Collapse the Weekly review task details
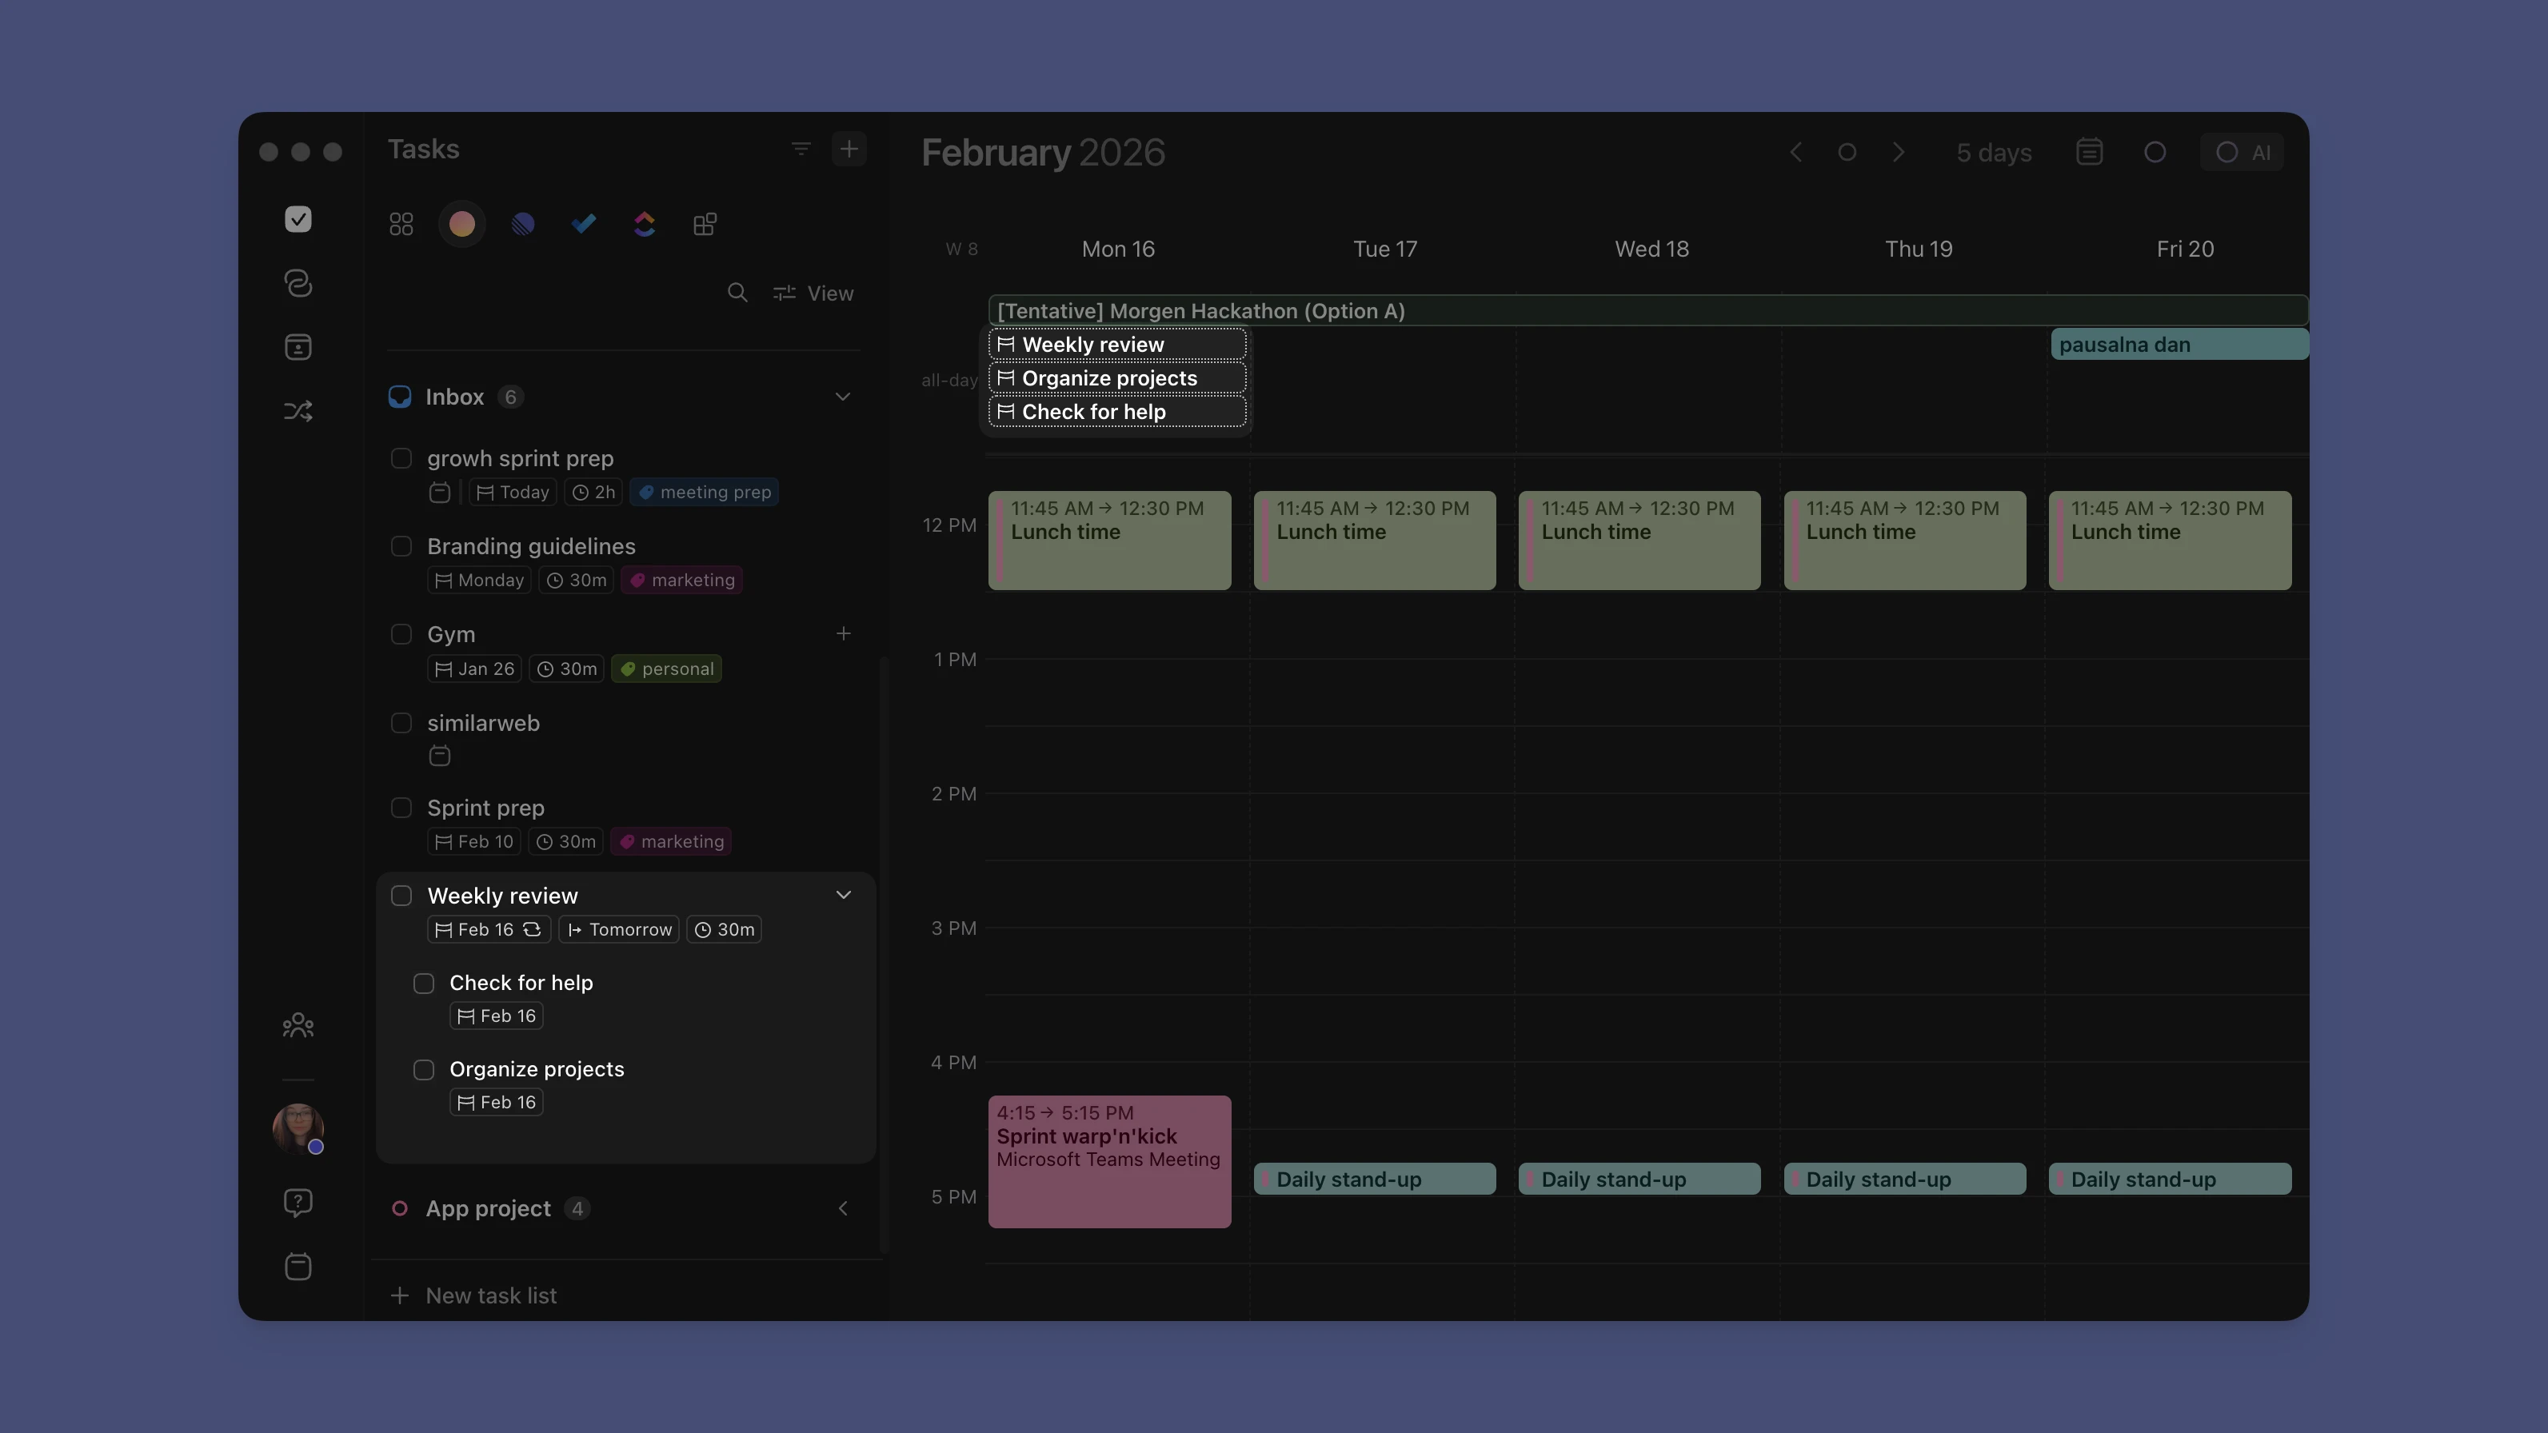2548x1433 pixels. tap(844, 894)
